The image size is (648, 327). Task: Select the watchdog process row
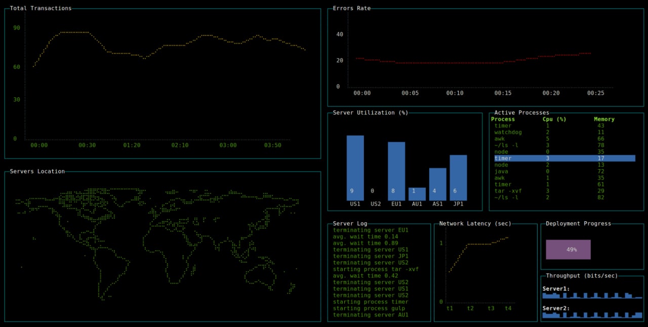click(x=564, y=132)
